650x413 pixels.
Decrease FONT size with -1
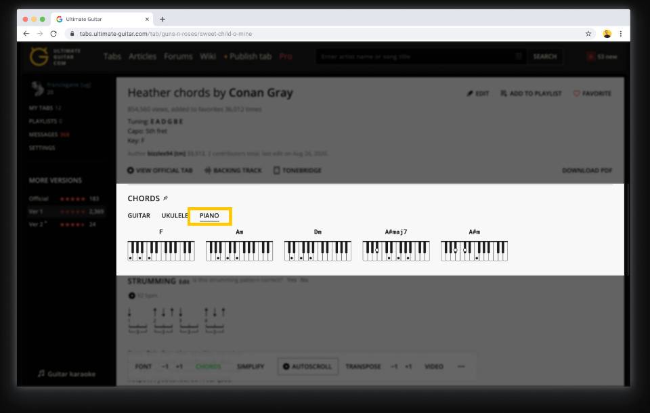click(165, 366)
